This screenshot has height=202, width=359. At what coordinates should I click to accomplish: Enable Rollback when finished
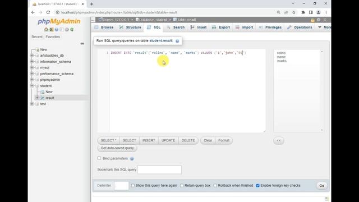click(x=215, y=186)
